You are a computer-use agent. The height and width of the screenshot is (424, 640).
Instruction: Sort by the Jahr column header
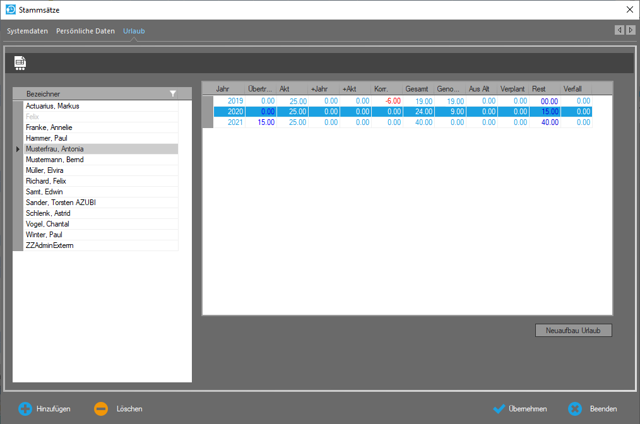pyautogui.click(x=223, y=89)
